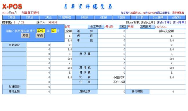Open the aH幫助 help button

coord(176,17)
